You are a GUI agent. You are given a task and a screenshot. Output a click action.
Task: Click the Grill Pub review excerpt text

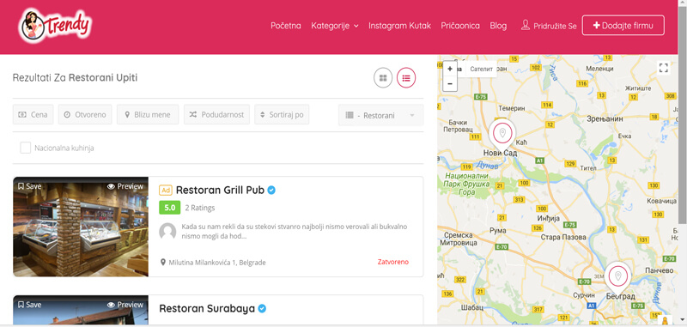[294, 231]
